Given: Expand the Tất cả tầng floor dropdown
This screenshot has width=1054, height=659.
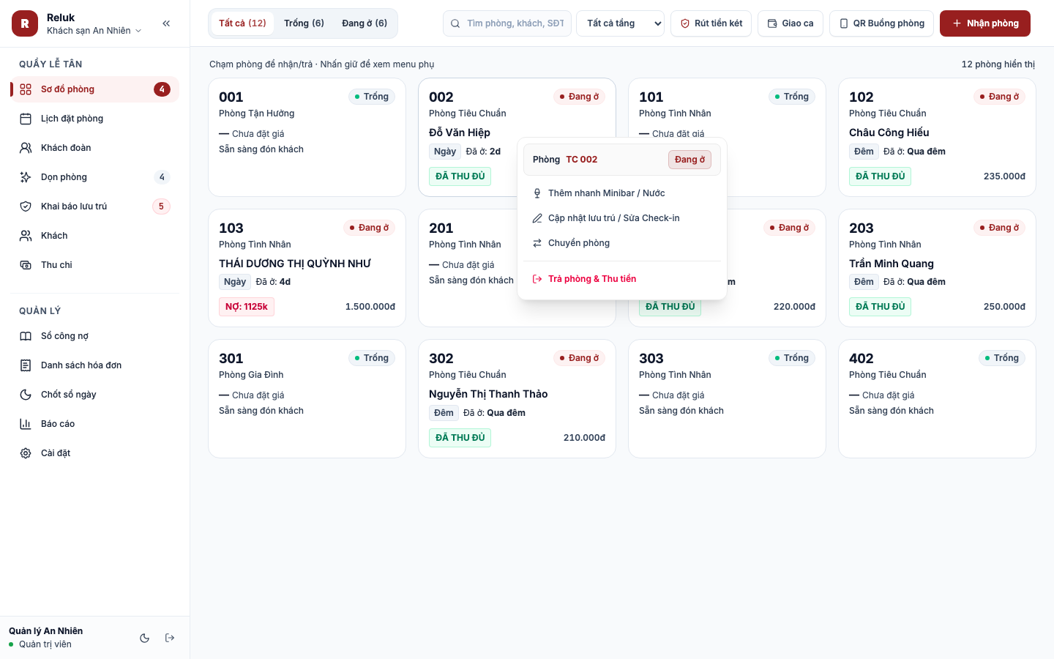Looking at the screenshot, I should point(621,23).
